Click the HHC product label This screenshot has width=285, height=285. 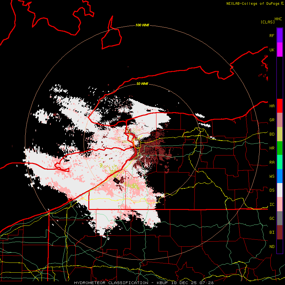click(x=278, y=19)
